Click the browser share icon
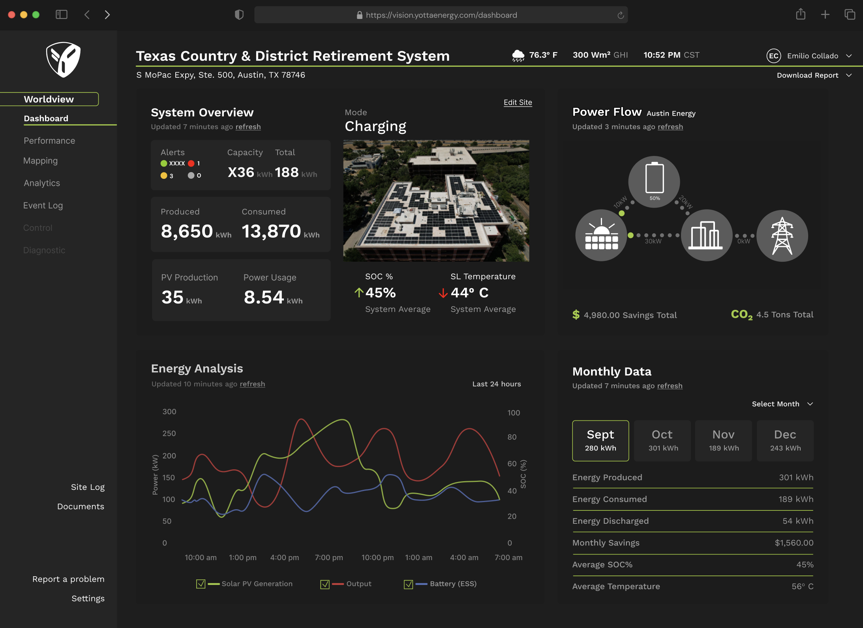This screenshot has height=628, width=863. tap(800, 15)
